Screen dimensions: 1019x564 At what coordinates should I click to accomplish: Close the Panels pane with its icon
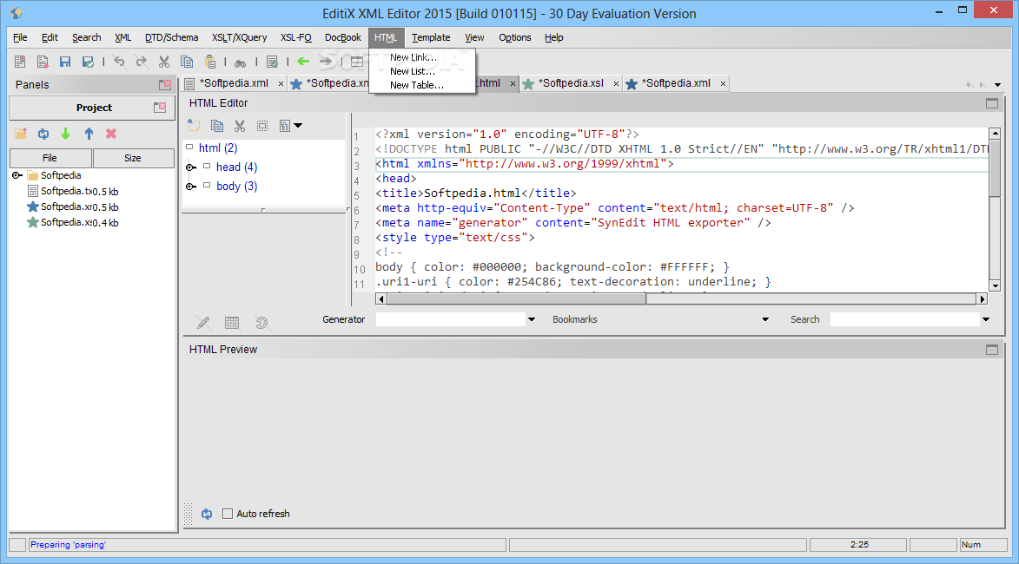click(x=165, y=84)
